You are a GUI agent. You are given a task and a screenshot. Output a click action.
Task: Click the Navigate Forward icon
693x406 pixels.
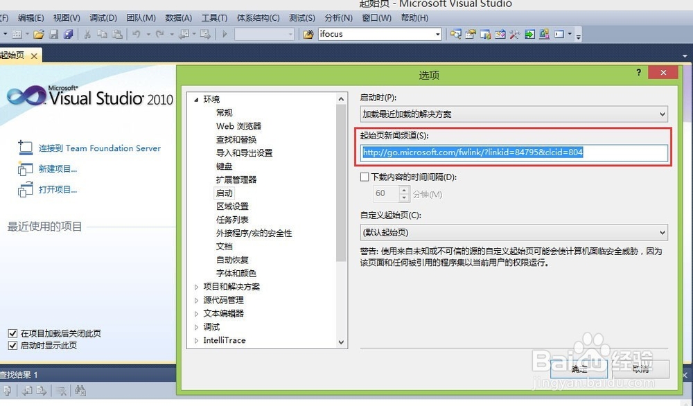[x=205, y=34]
